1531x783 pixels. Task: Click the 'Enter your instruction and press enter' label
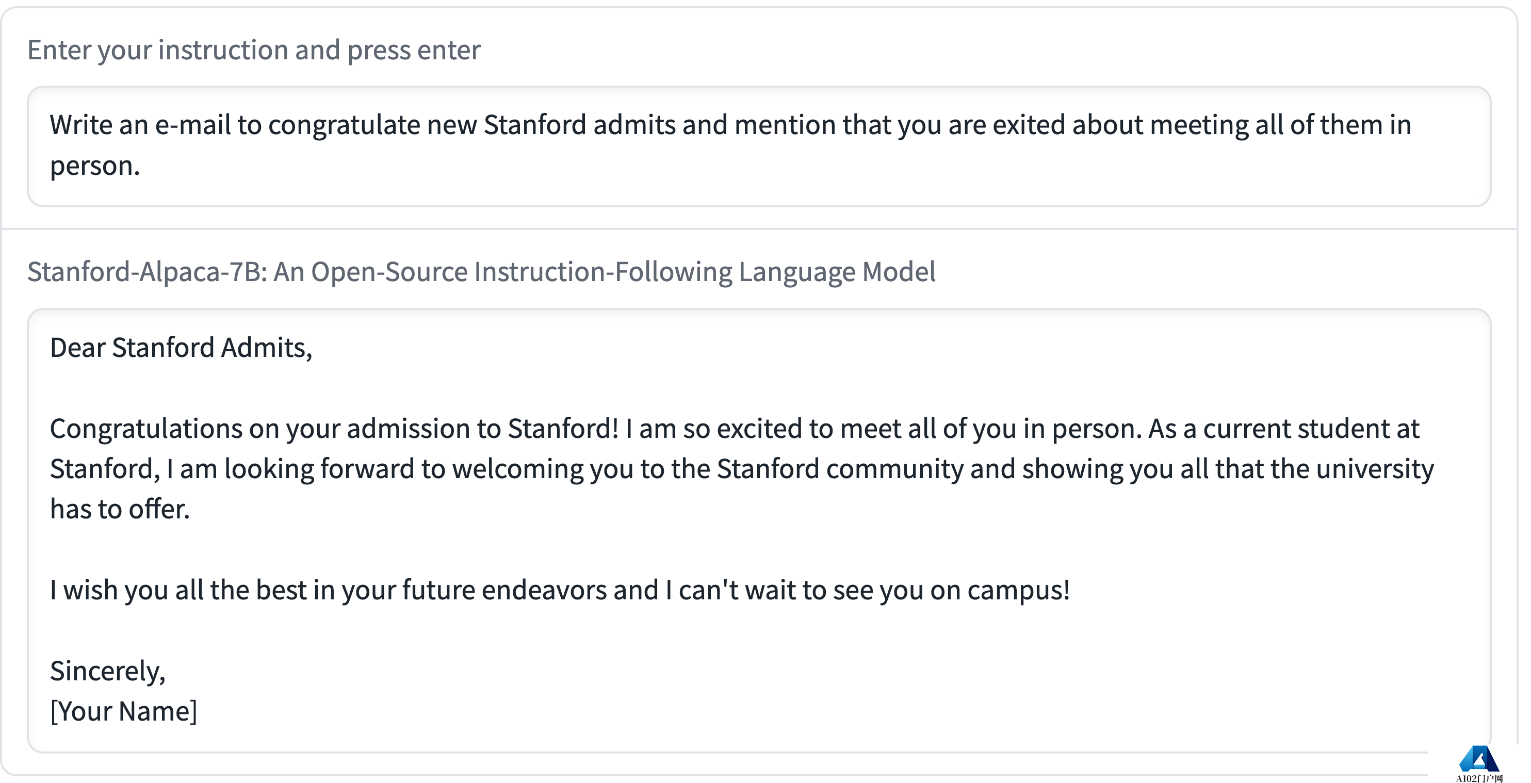[x=254, y=50]
